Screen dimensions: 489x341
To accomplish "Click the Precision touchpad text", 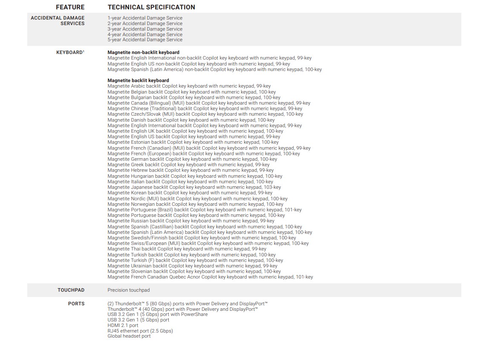I will click(129, 290).
